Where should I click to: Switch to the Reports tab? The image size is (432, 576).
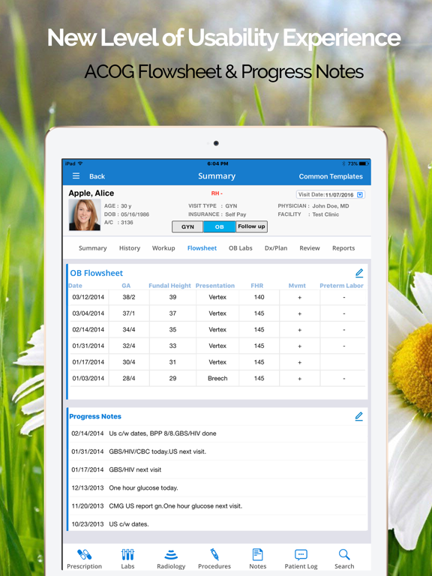pos(343,248)
